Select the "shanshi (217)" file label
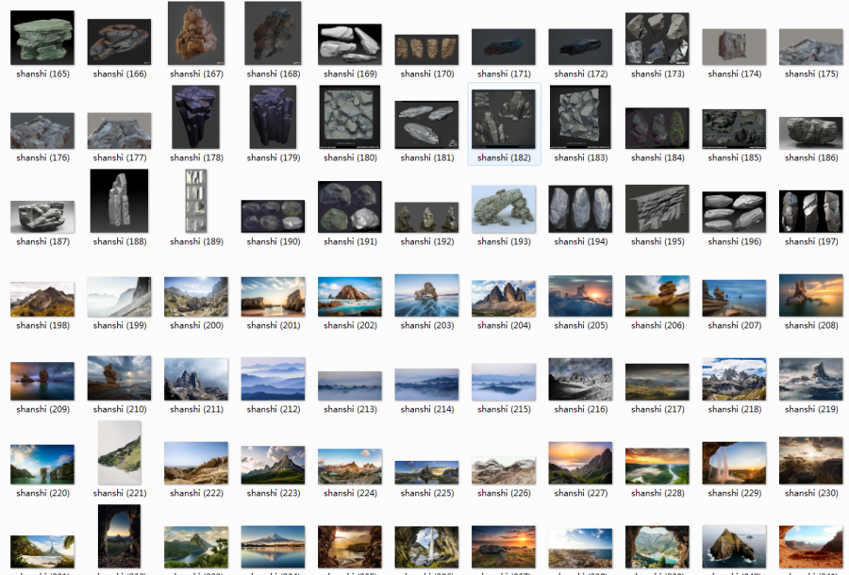The image size is (849, 575). [658, 409]
